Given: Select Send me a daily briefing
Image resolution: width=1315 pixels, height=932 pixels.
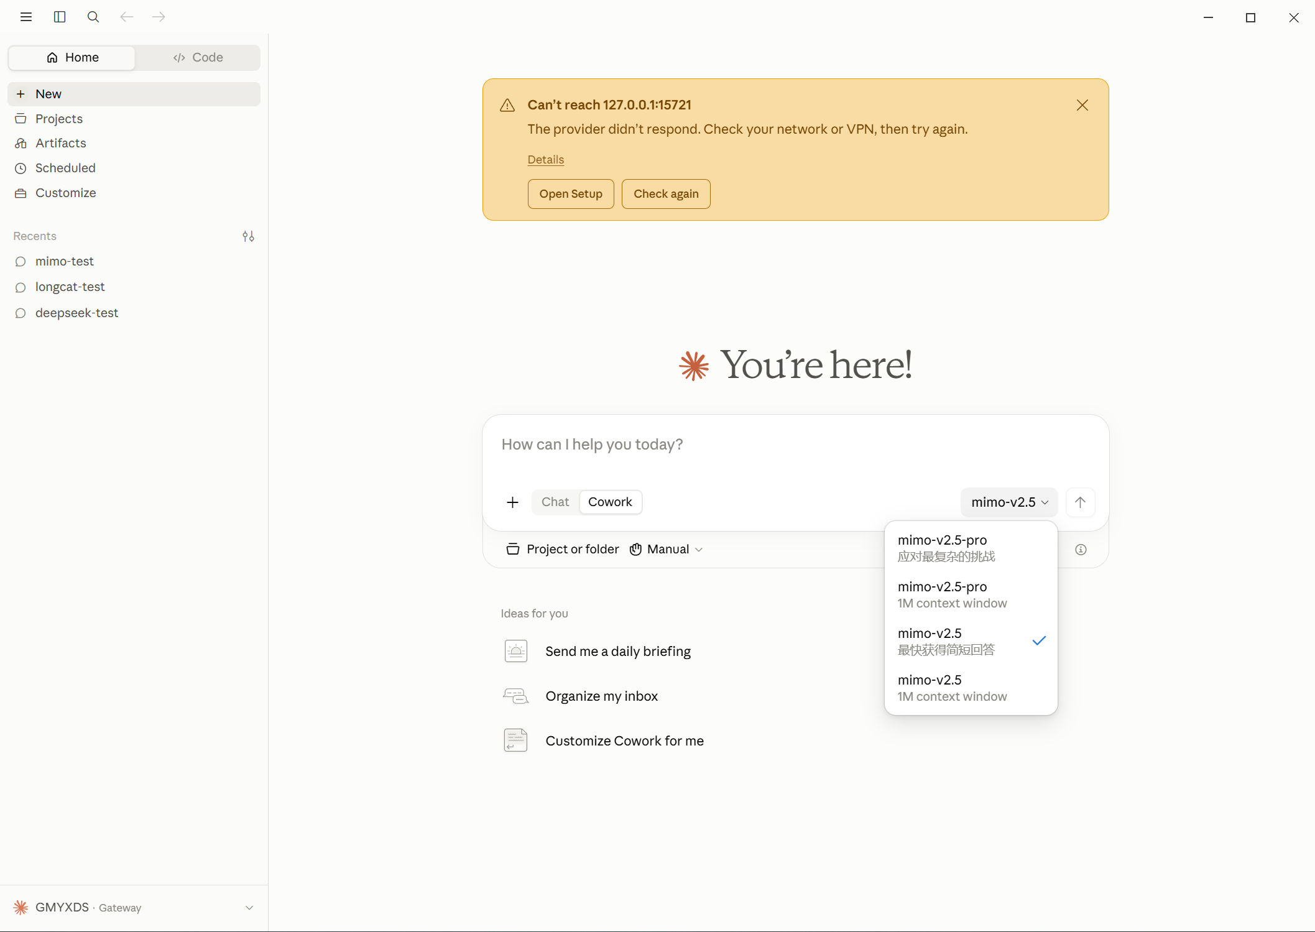Looking at the screenshot, I should pos(617,651).
